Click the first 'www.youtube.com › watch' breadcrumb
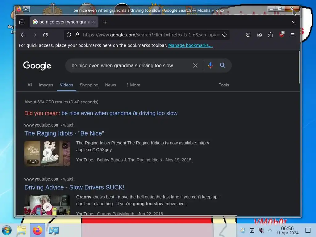 (49, 125)
